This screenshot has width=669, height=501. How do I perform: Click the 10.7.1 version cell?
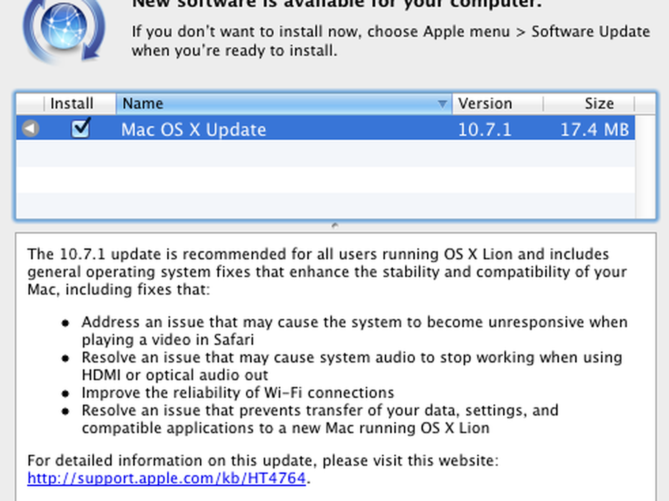click(485, 130)
